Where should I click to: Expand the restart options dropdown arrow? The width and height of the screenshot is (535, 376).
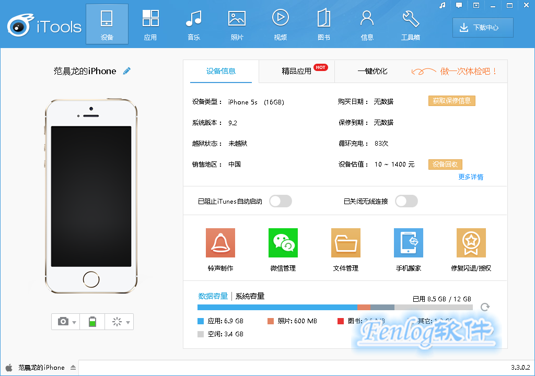click(128, 322)
